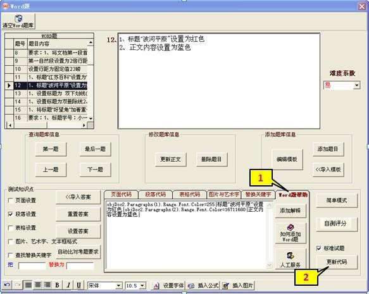Image resolution: width=369 pixels, height=294 pixels.
Task: Align text right with the alignment icon
Action: click(47, 285)
